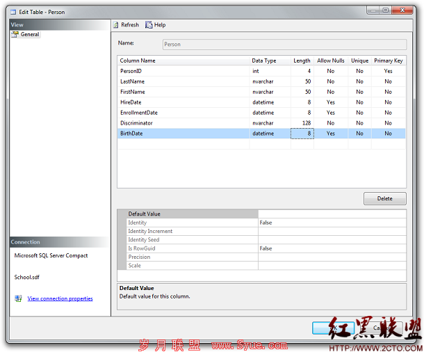The width and height of the screenshot is (424, 352).
Task: Click Allow Nulls cell of HireDate row
Action: [x=331, y=102]
